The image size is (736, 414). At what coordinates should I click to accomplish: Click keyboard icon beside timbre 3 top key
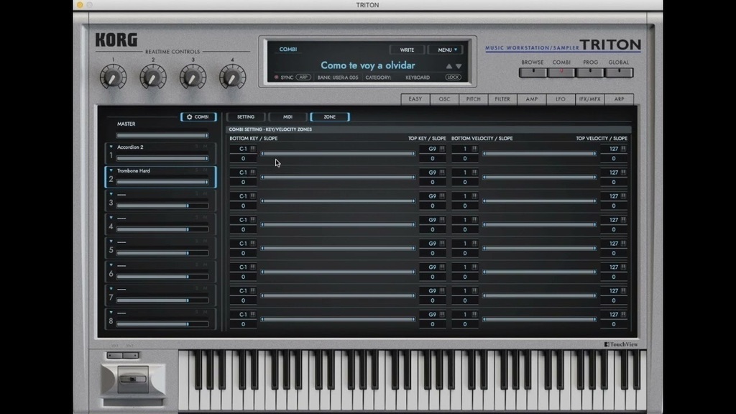442,196
